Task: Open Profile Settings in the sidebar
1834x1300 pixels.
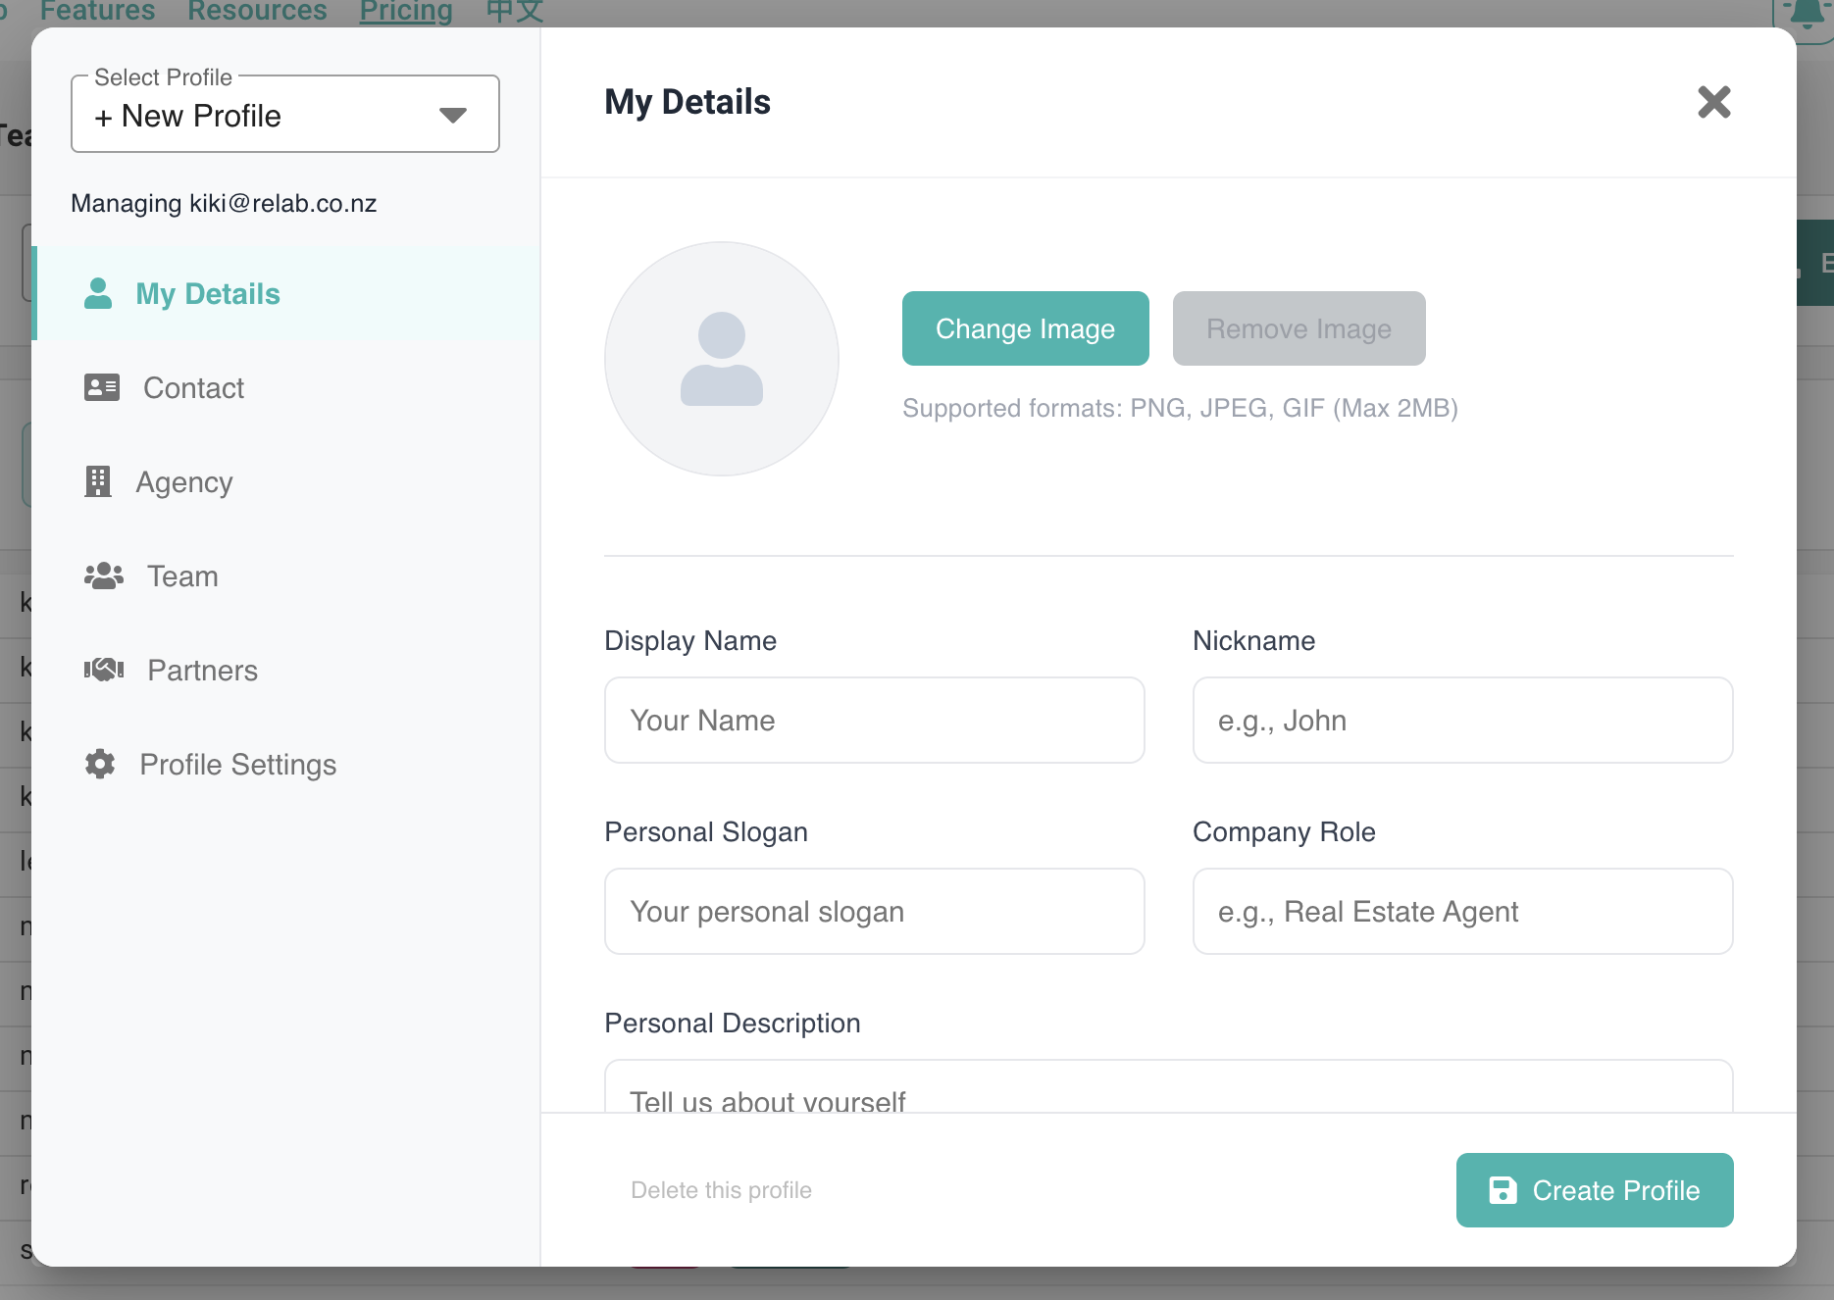Action: (286, 765)
